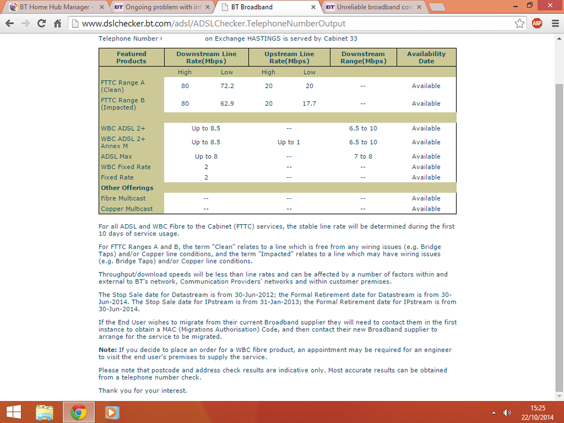Select the FTTC Range B (Impacted) row label
564x423 pixels.
point(123,103)
